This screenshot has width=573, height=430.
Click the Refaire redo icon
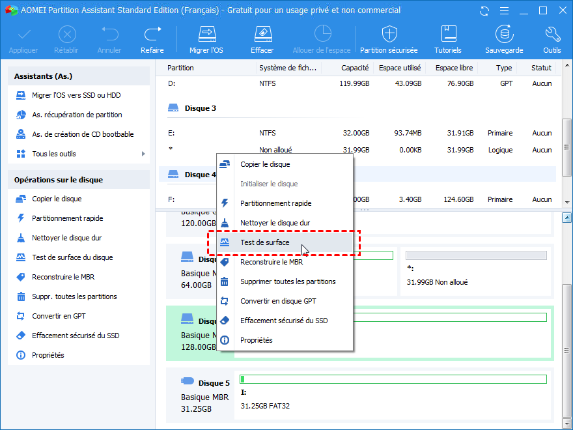click(x=152, y=40)
